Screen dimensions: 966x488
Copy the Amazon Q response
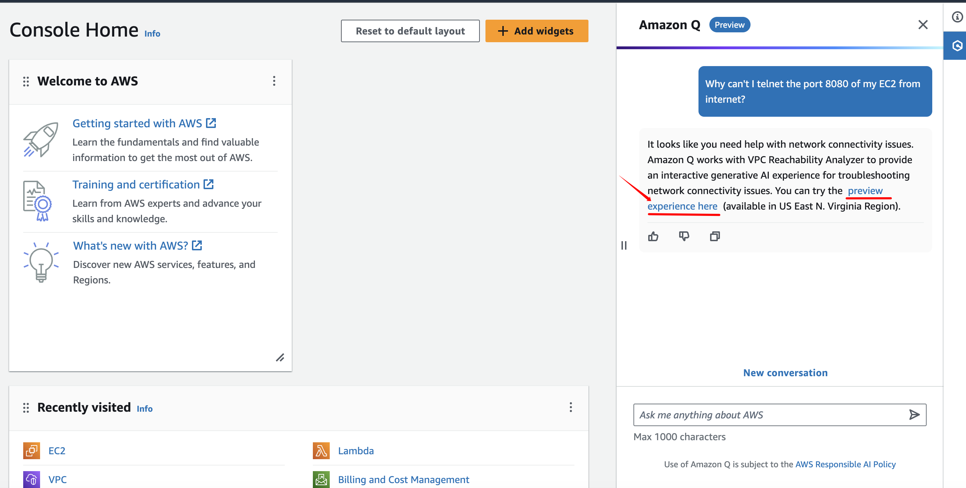[715, 236]
